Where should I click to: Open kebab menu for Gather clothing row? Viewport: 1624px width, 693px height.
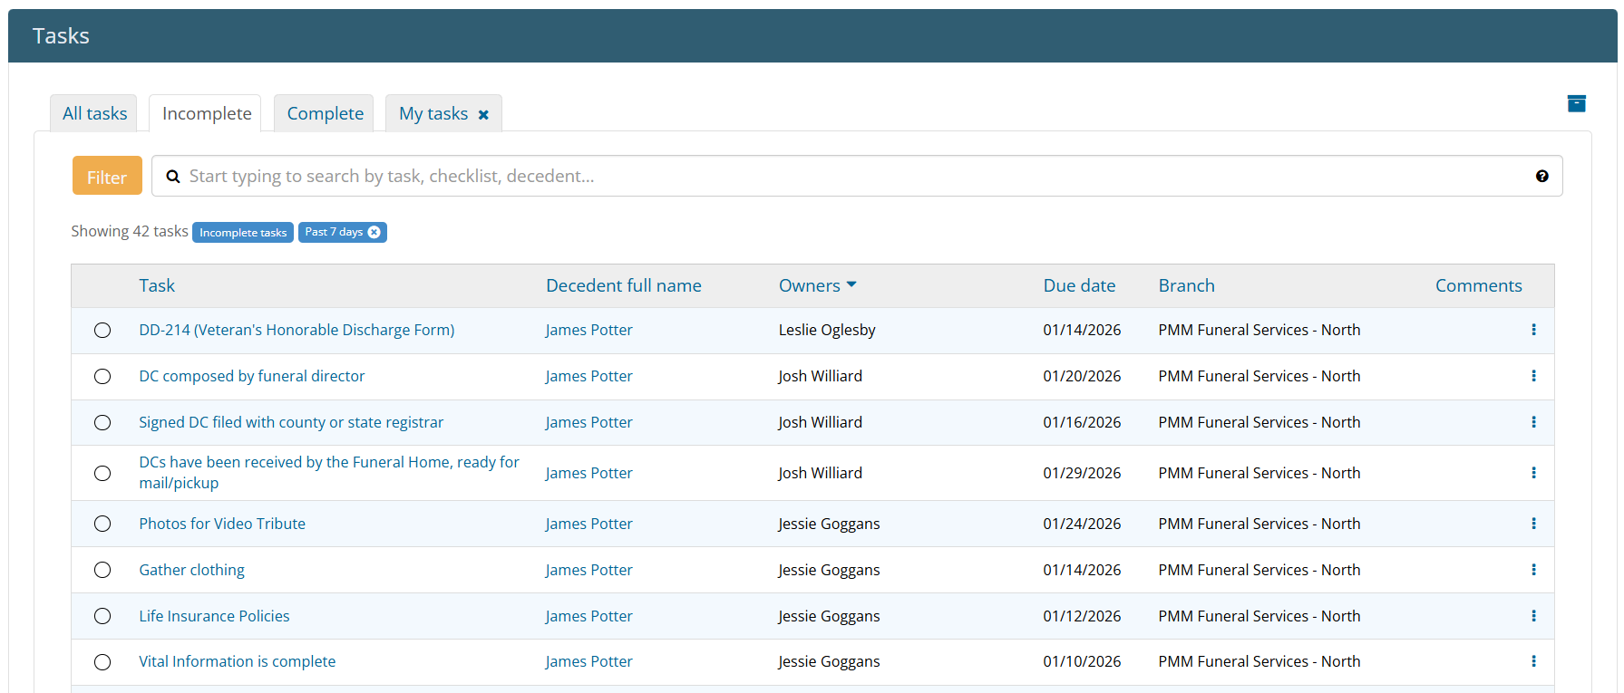[1533, 570]
